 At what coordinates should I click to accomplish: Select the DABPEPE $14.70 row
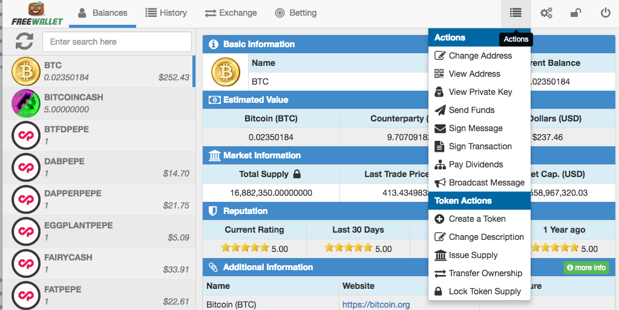tap(99, 167)
